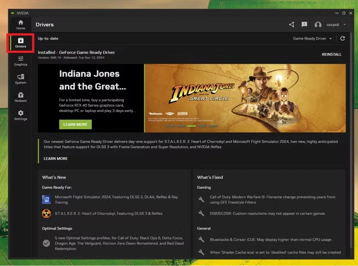Open the Drivers sidebar section
Image resolution: width=358 pixels, height=266 pixels.
pyautogui.click(x=20, y=43)
